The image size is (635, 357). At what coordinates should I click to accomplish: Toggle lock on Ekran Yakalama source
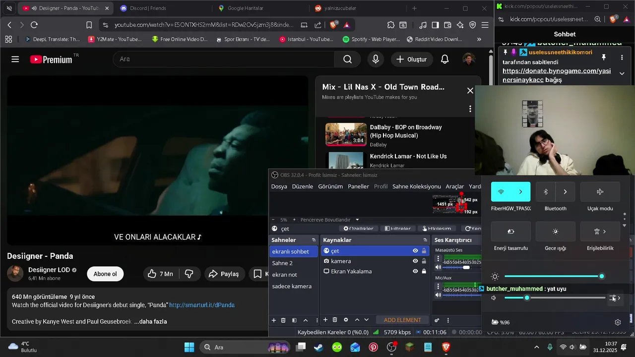pos(424,271)
